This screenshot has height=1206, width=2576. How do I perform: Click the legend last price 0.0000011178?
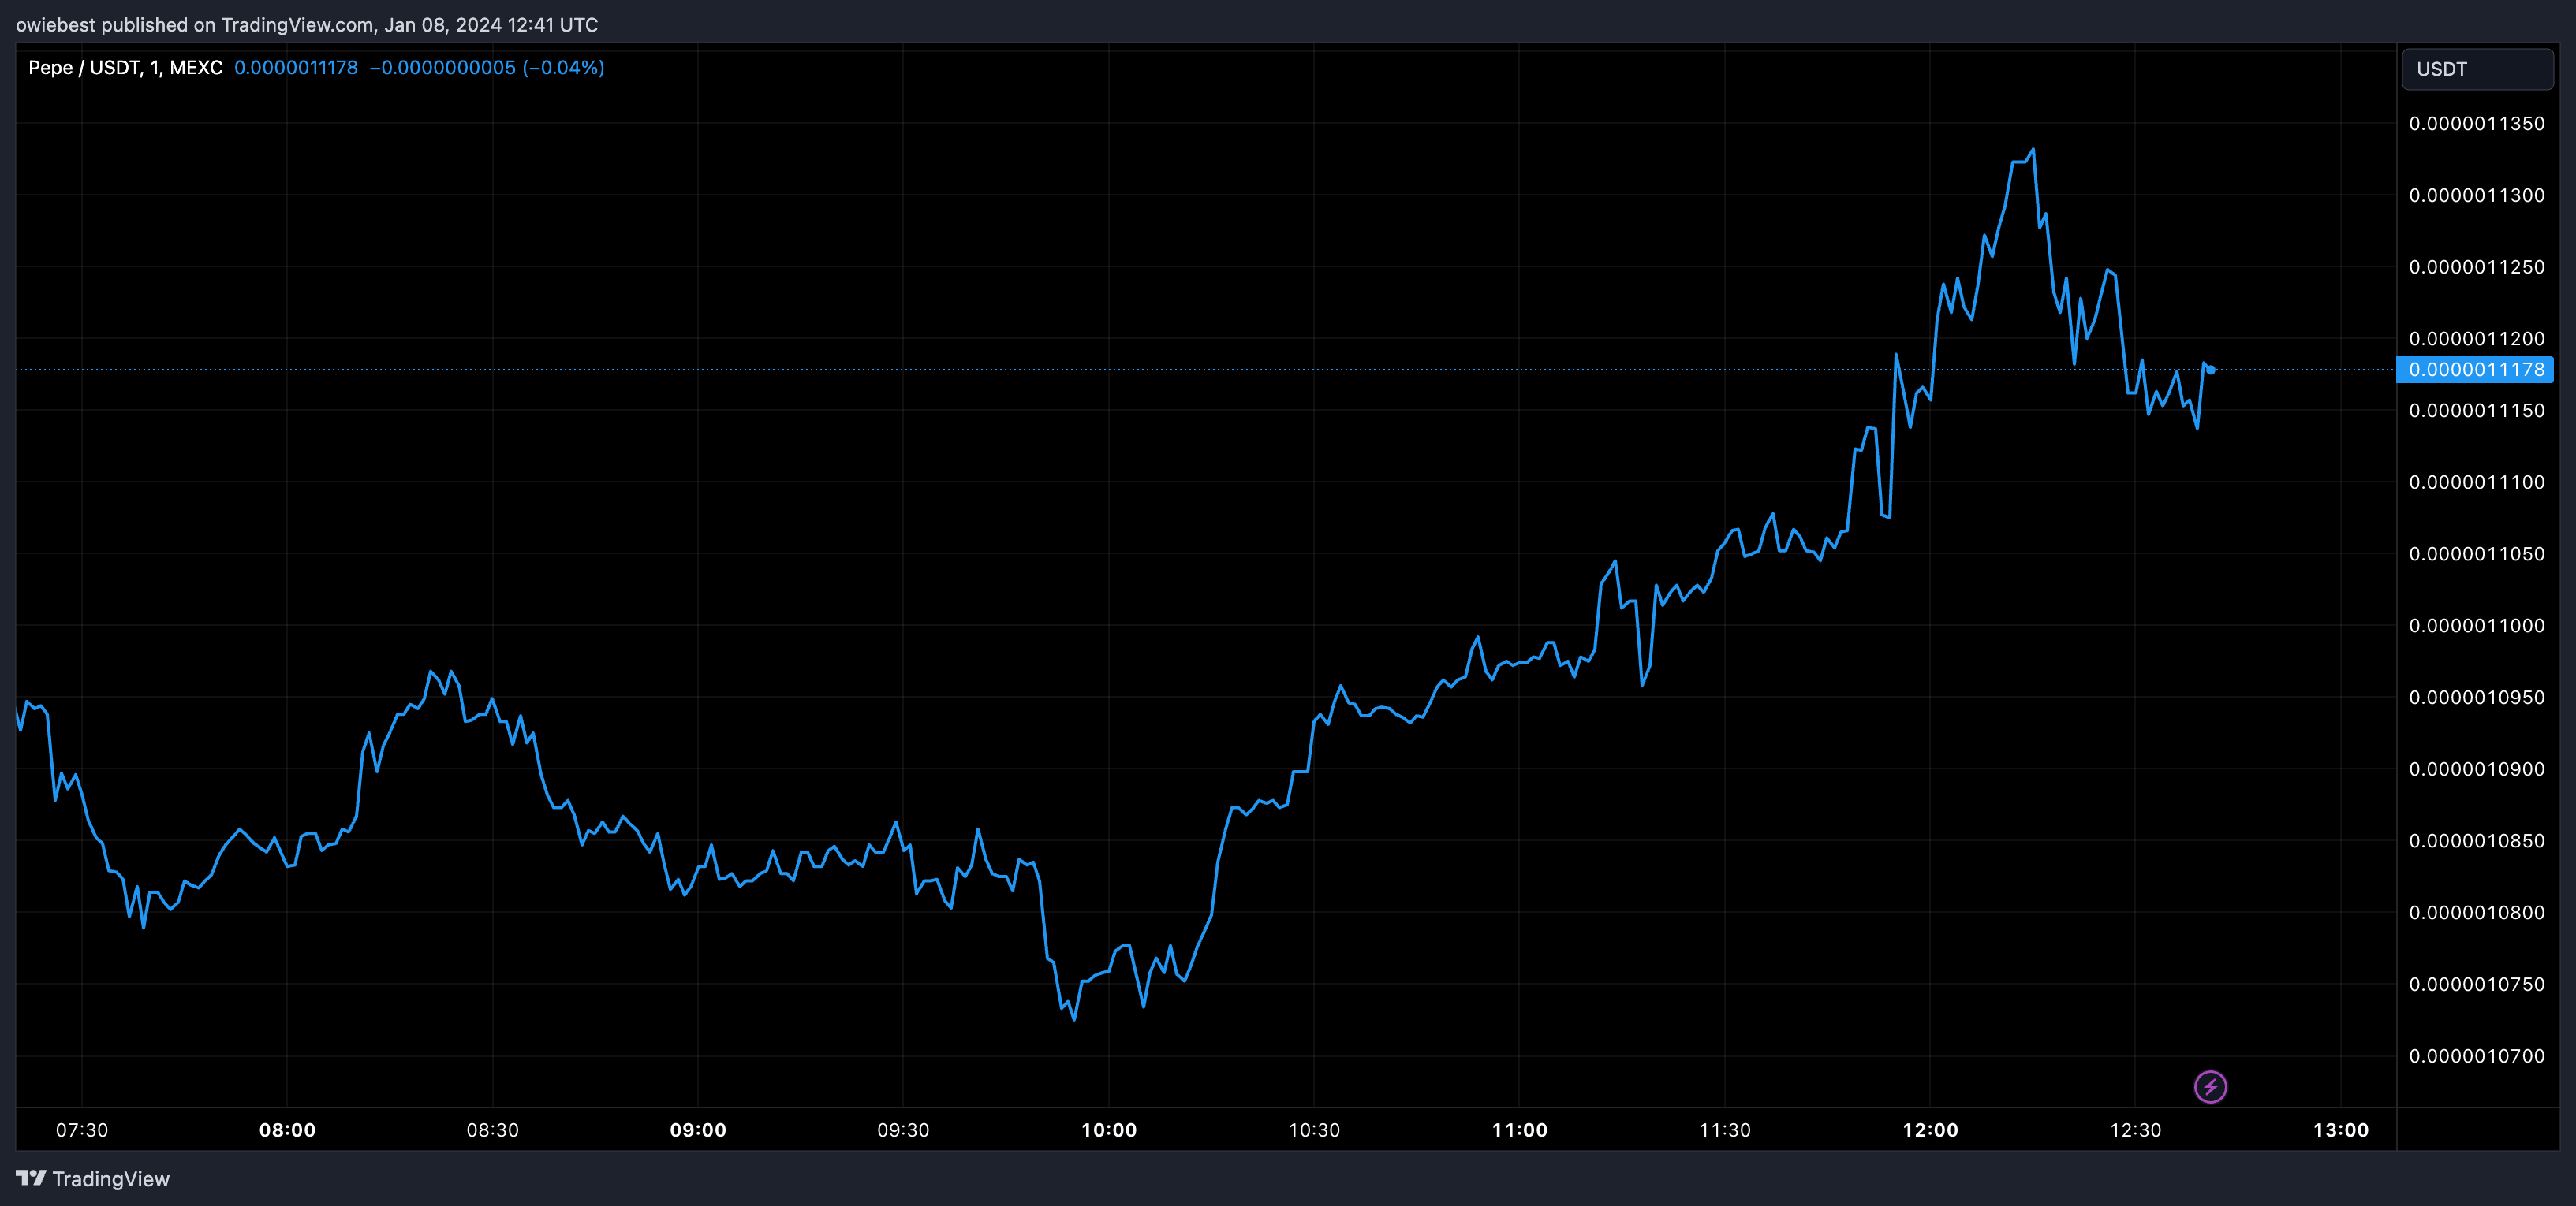(296, 68)
